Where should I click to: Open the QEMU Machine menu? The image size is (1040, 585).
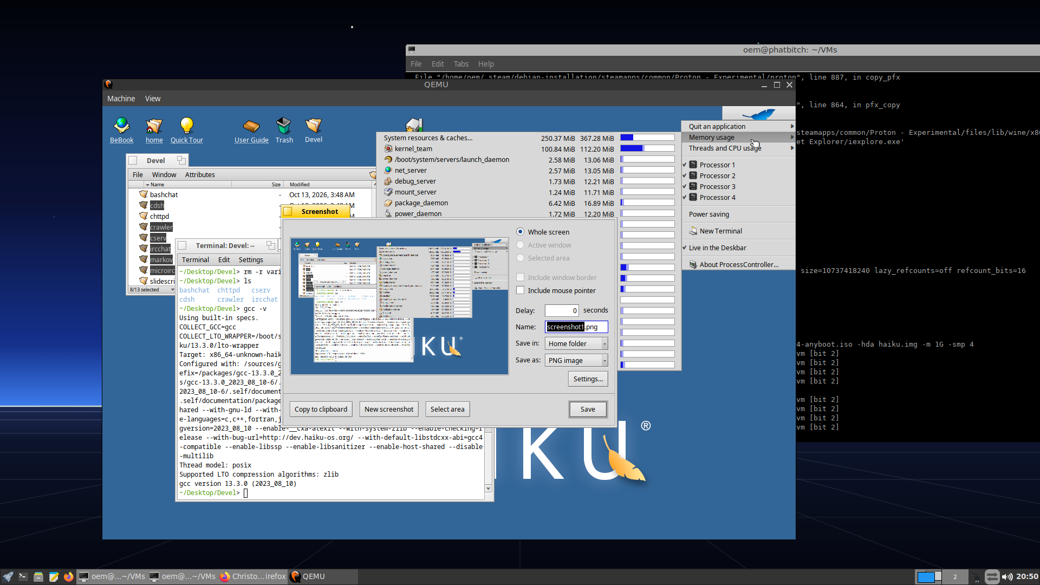pyautogui.click(x=121, y=99)
